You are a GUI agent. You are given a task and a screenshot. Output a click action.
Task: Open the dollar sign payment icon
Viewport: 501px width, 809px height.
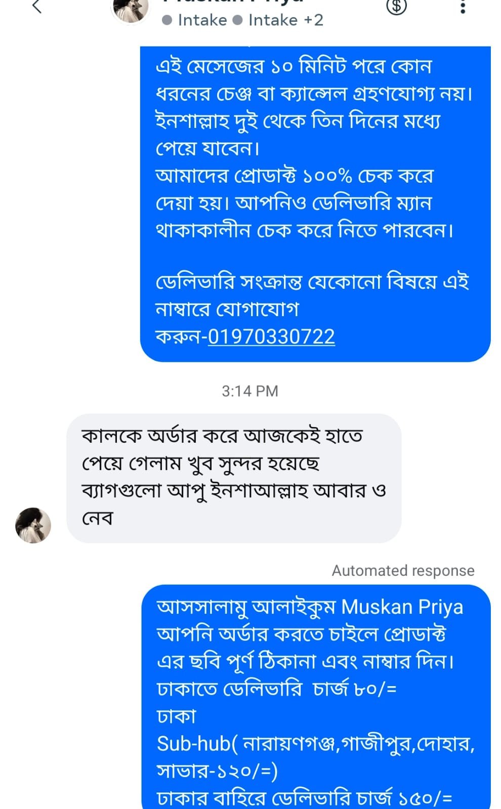(396, 7)
